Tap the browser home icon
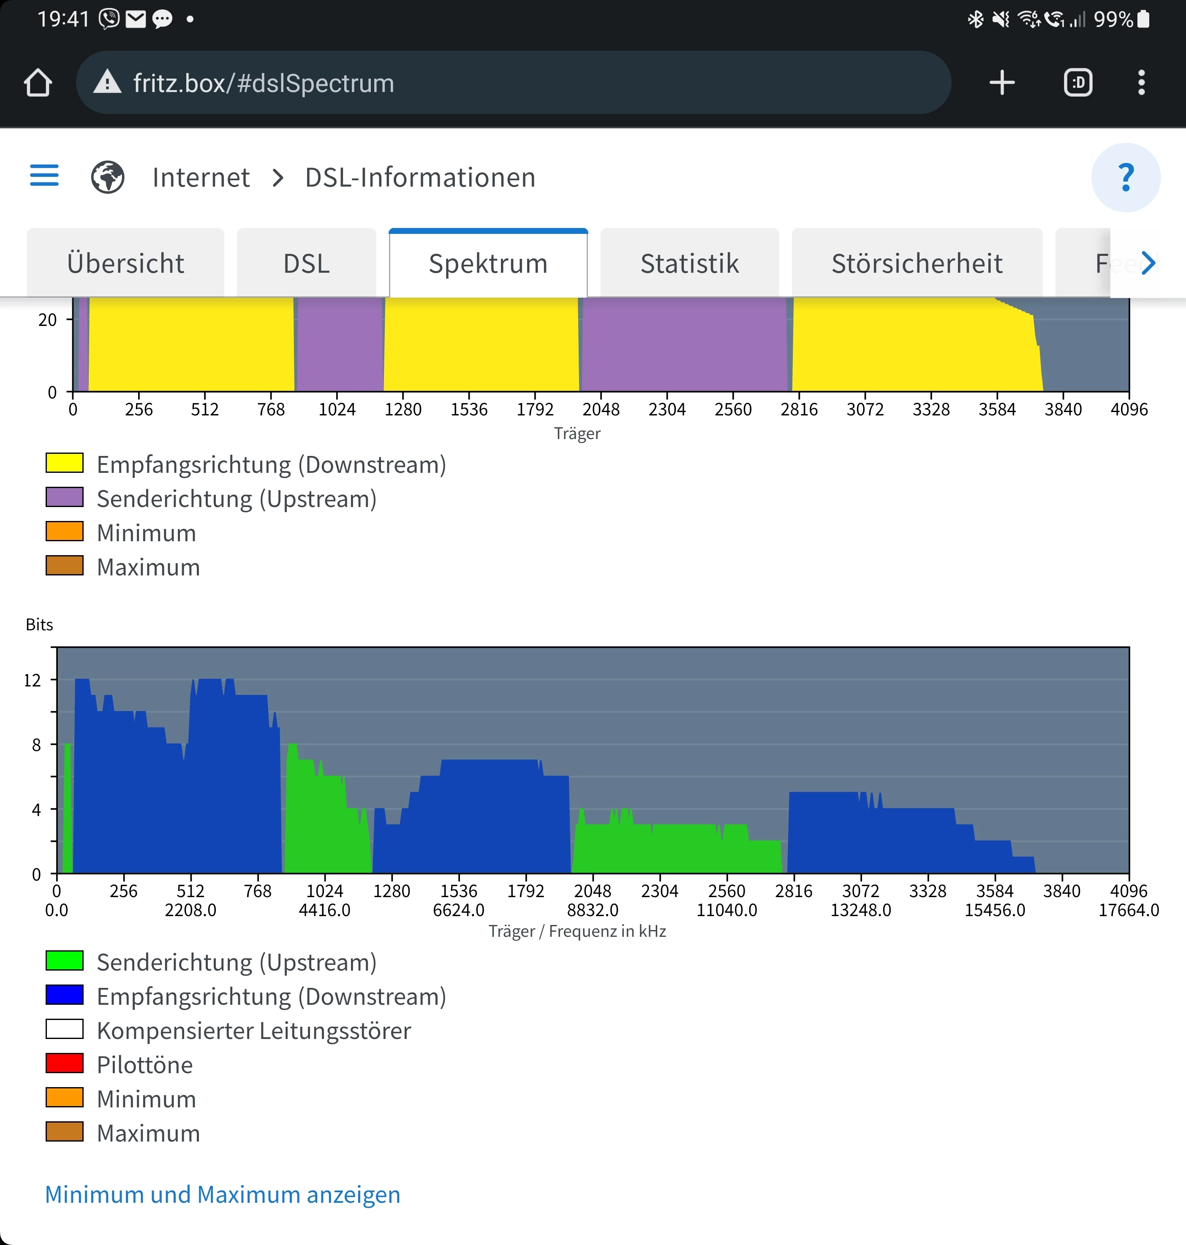Screen dimensions: 1186x1245 point(38,83)
